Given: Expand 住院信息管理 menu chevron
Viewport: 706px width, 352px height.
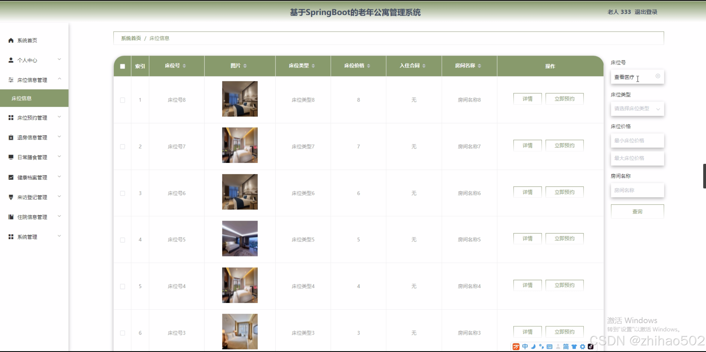Looking at the screenshot, I should [59, 216].
